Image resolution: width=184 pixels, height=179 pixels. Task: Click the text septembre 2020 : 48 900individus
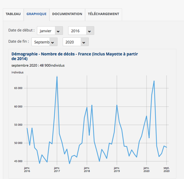(38, 66)
